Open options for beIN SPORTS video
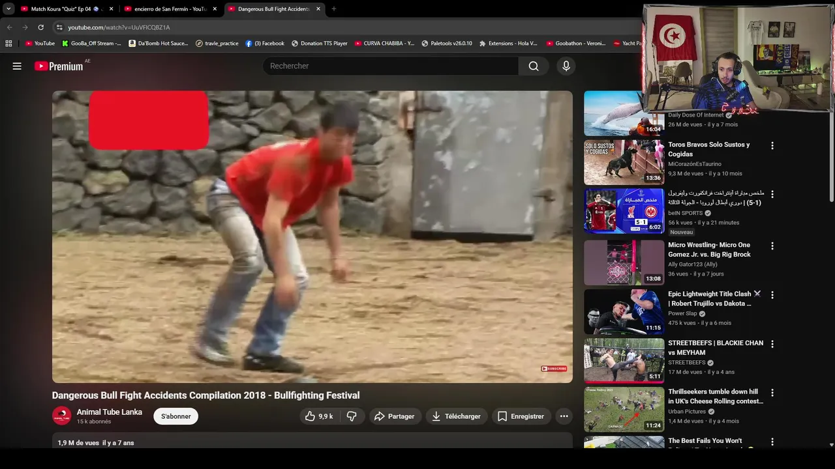Screen dimensions: 835x469 pyautogui.click(x=772, y=194)
